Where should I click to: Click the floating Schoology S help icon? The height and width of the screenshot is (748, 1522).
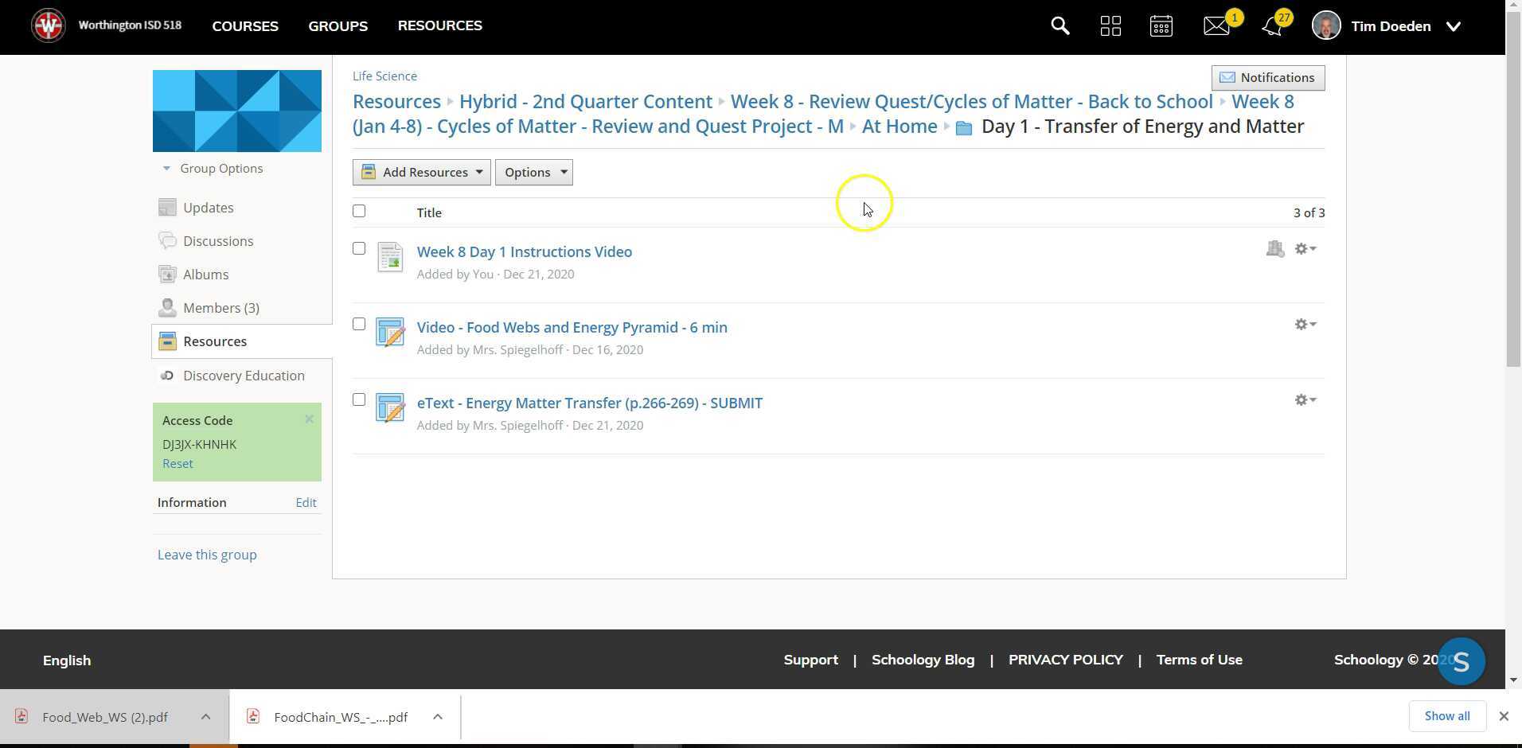(x=1461, y=661)
